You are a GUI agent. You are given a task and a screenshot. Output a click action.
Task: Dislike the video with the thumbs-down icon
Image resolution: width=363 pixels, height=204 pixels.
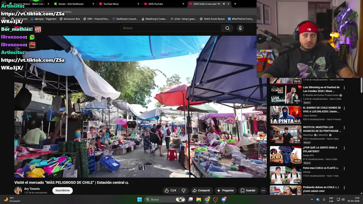[x=183, y=190]
